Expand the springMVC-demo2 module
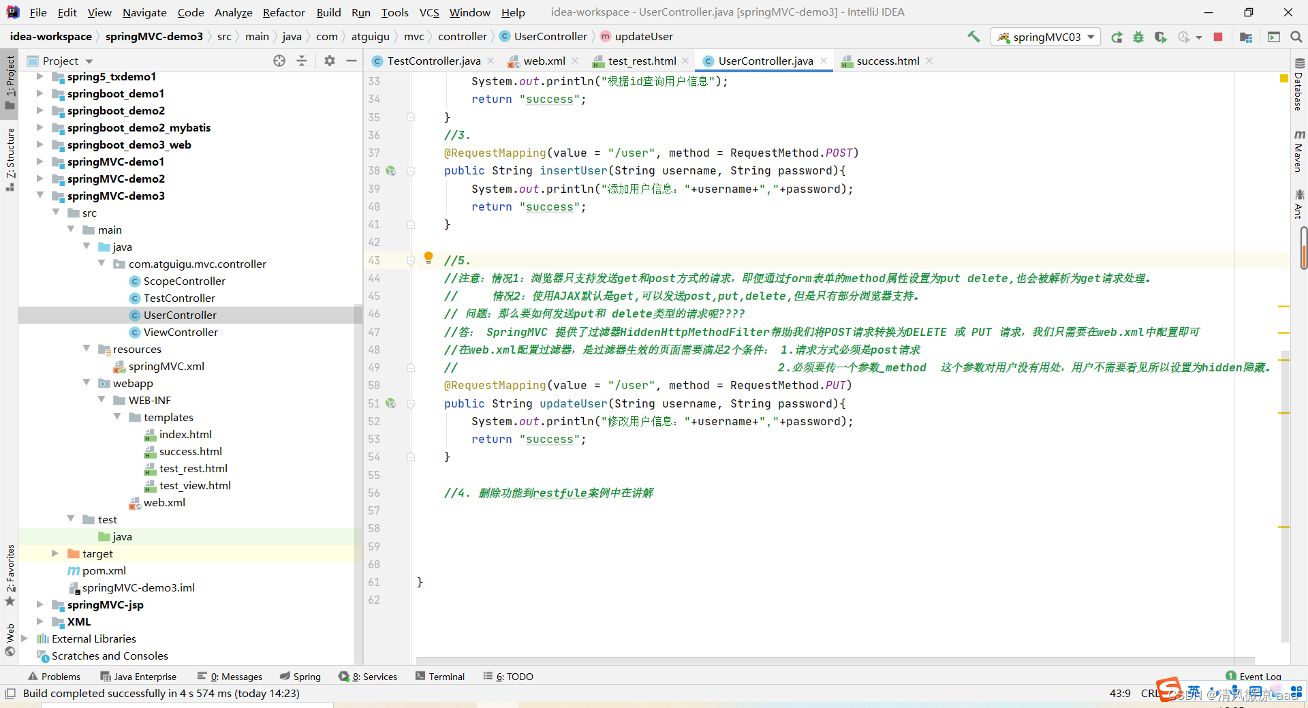The height and width of the screenshot is (708, 1308). [40, 179]
